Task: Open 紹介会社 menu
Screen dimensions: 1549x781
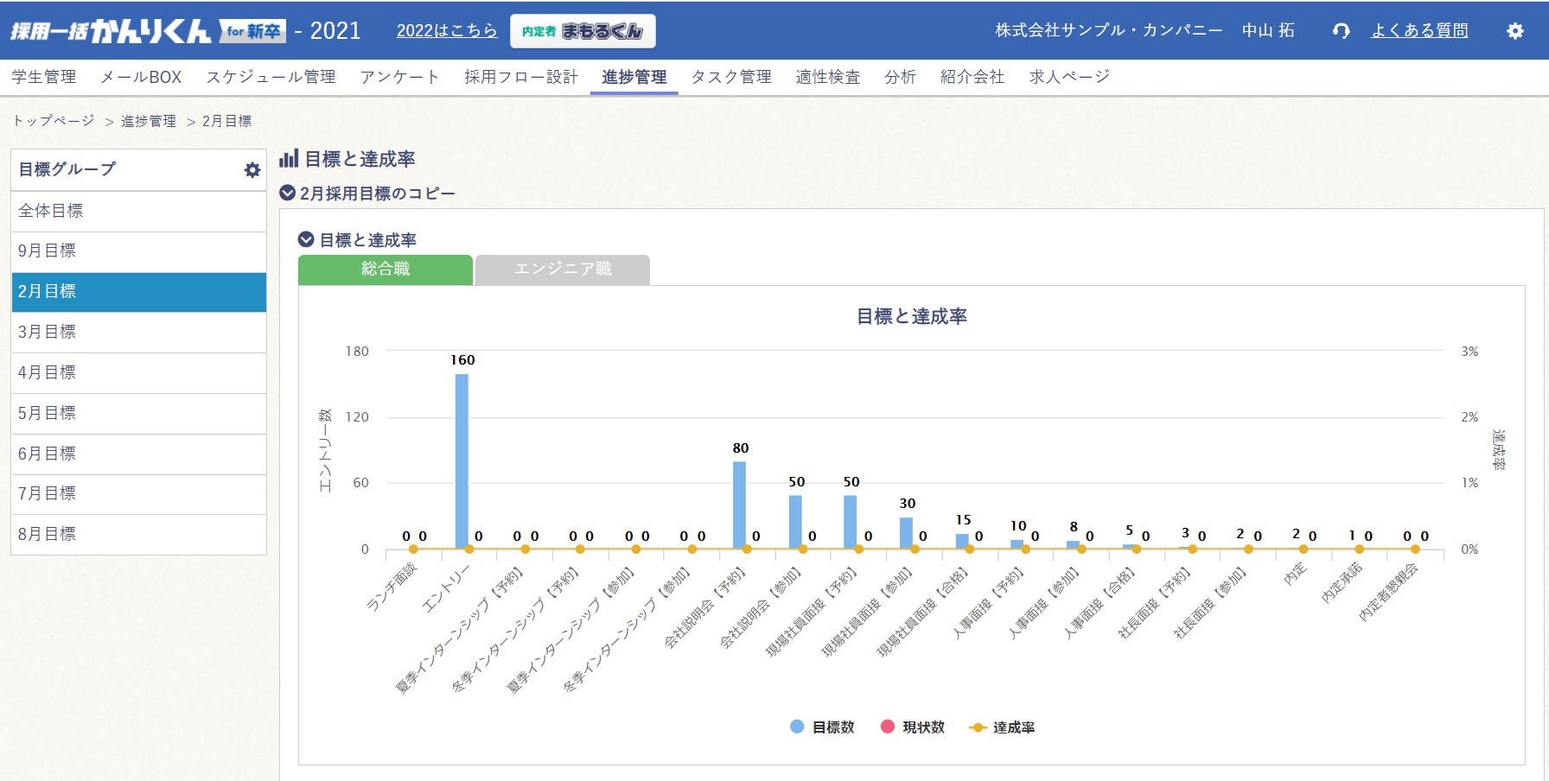Action: point(972,77)
